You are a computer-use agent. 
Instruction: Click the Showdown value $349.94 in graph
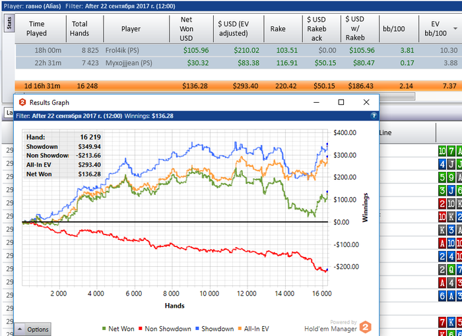(89, 146)
